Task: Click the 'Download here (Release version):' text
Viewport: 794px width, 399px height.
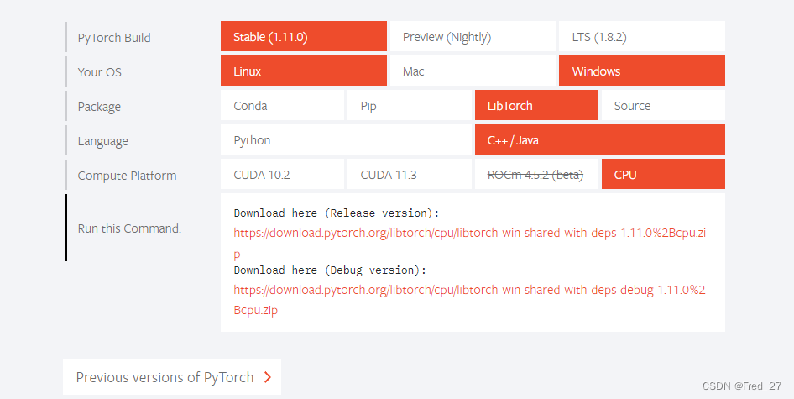Action: tap(337, 213)
